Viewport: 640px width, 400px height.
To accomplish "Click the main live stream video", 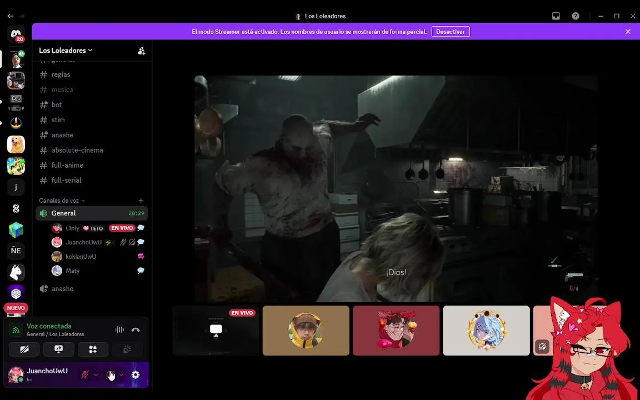I will coord(396,188).
